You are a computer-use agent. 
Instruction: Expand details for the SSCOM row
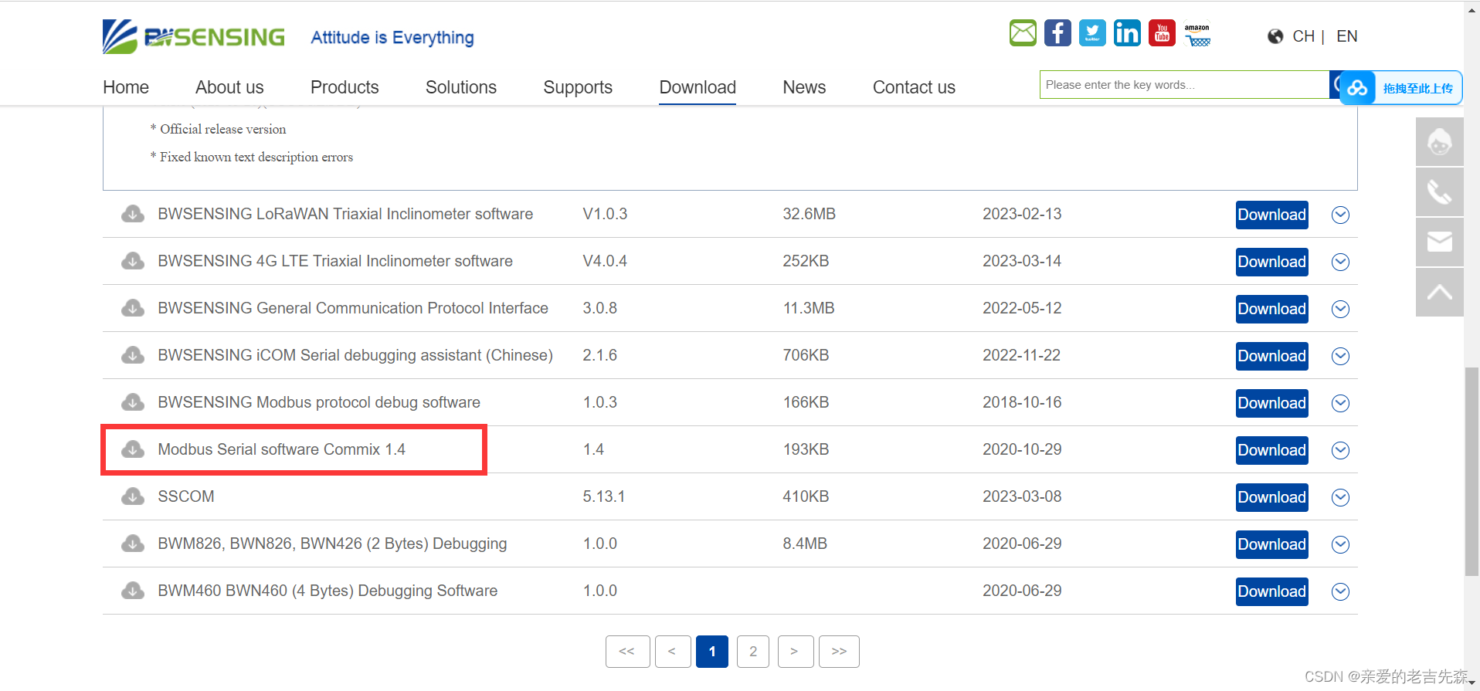tap(1340, 497)
